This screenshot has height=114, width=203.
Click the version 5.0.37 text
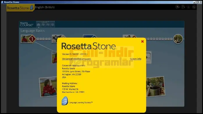[74, 54]
